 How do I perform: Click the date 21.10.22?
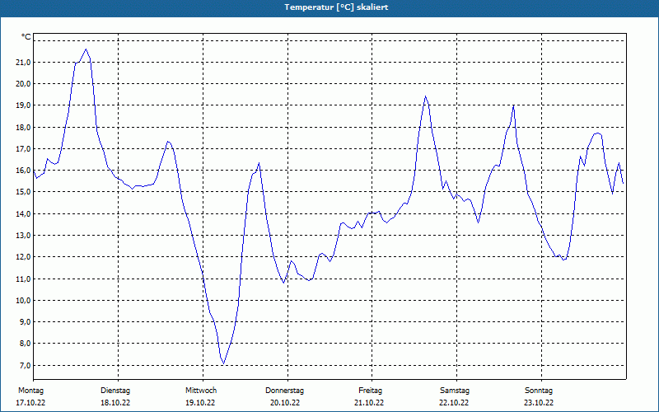click(369, 403)
